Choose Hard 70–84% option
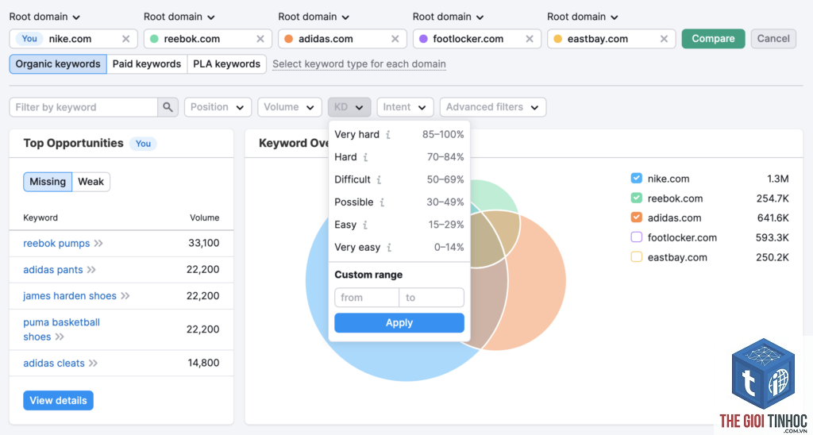The image size is (813, 435). click(x=399, y=157)
